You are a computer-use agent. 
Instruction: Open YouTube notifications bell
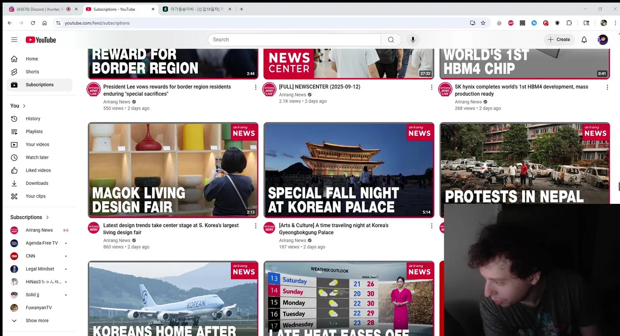point(584,40)
